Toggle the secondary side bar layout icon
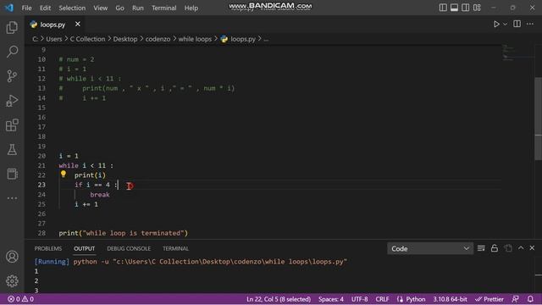Screen dimensions: 542x305 point(466,8)
